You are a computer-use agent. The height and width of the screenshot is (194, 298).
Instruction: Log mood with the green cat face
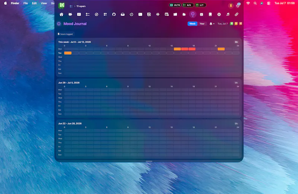pyautogui.click(x=231, y=24)
